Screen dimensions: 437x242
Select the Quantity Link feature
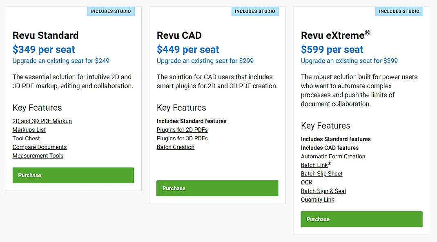[317, 199]
